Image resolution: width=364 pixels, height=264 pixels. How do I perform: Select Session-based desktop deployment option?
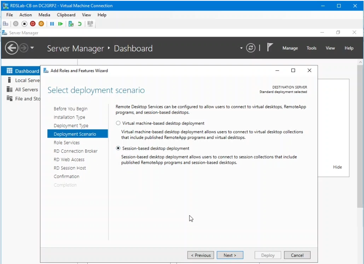coord(118,148)
